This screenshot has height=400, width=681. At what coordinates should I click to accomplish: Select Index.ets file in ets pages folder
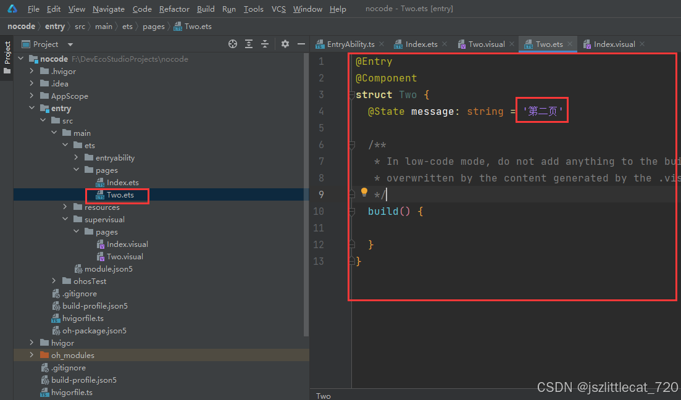(122, 182)
